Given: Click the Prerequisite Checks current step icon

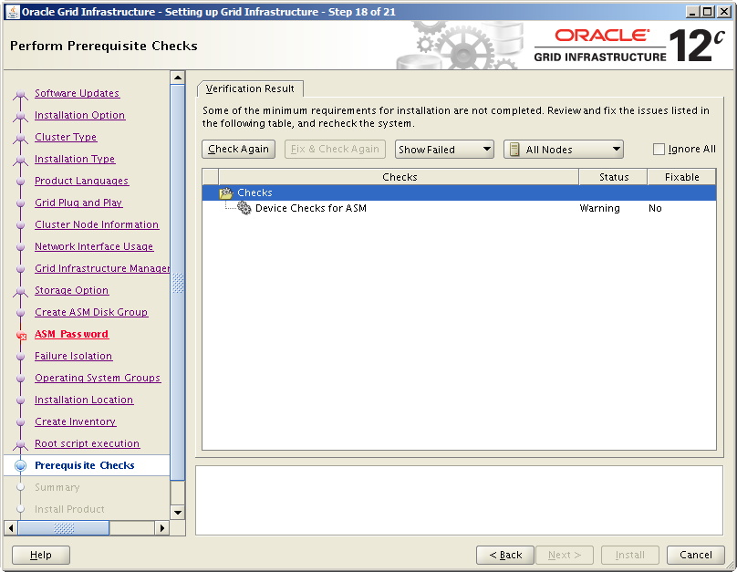Looking at the screenshot, I should coord(21,466).
